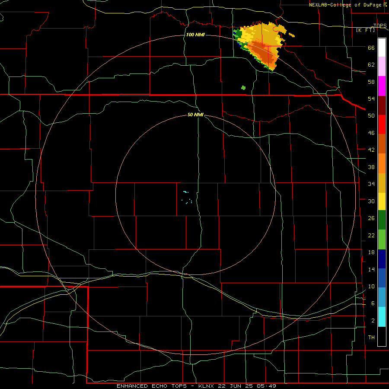Click the [K FT] unit label
Image resolution: width=389 pixels, height=389 pixels.
click(365, 30)
